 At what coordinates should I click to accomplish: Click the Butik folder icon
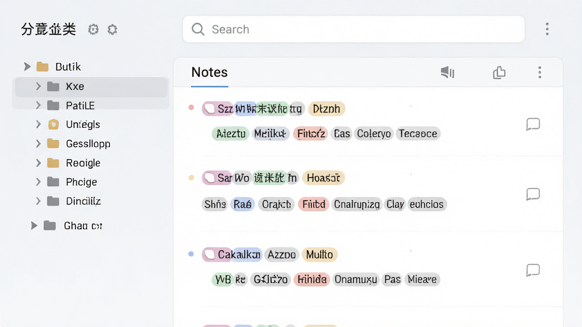[42, 67]
